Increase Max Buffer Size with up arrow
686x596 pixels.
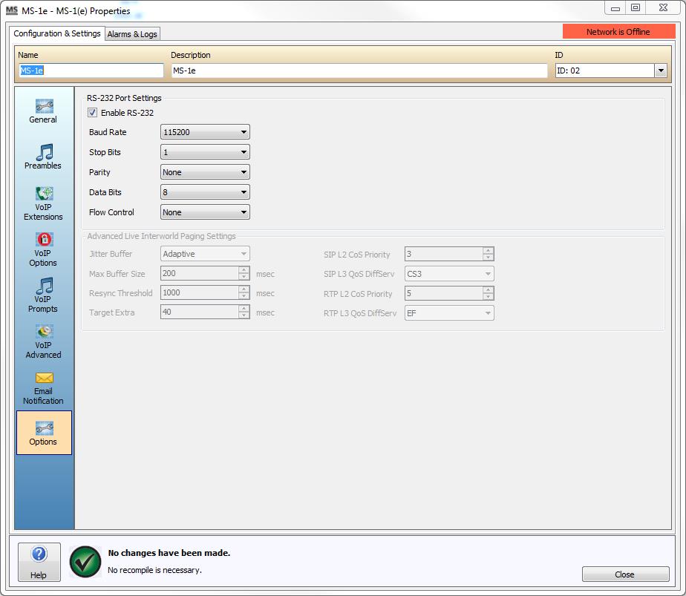pyautogui.click(x=244, y=270)
